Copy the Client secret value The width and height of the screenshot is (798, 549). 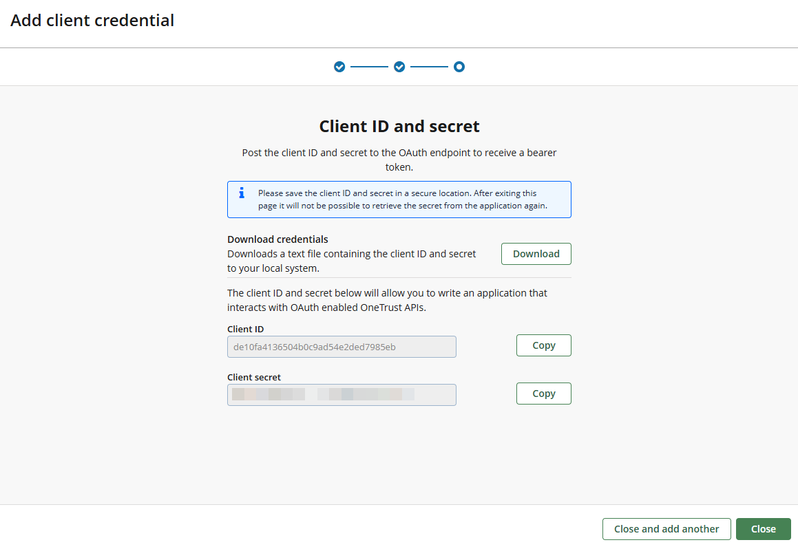click(x=543, y=393)
